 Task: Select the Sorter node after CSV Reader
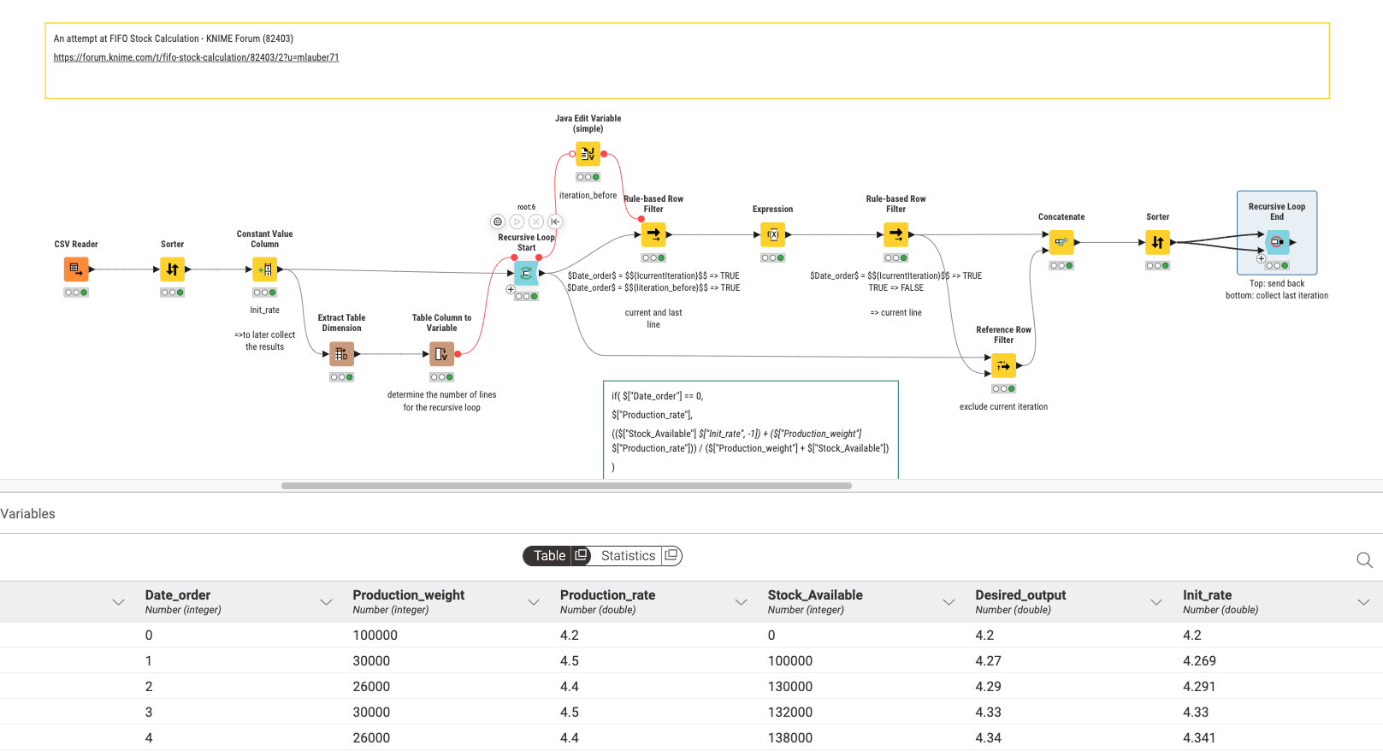pyautogui.click(x=172, y=269)
